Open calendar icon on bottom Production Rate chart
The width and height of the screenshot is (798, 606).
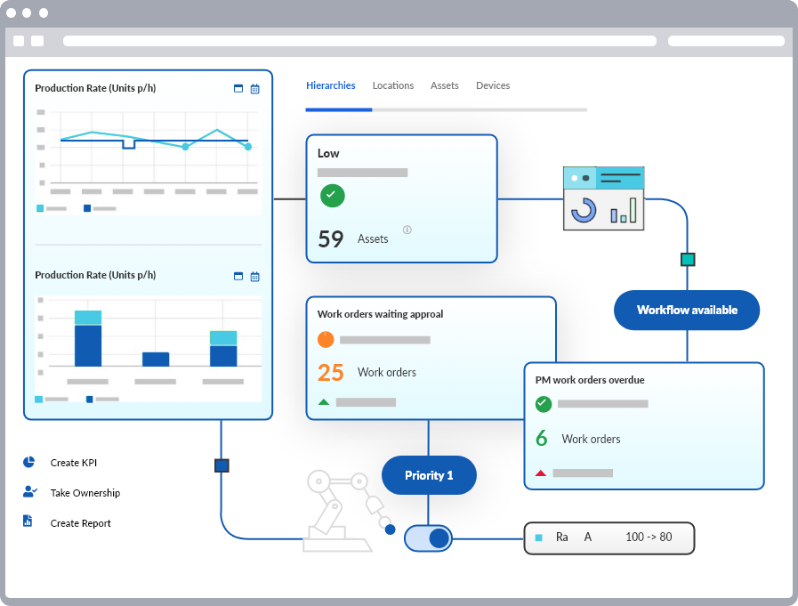coord(254,276)
